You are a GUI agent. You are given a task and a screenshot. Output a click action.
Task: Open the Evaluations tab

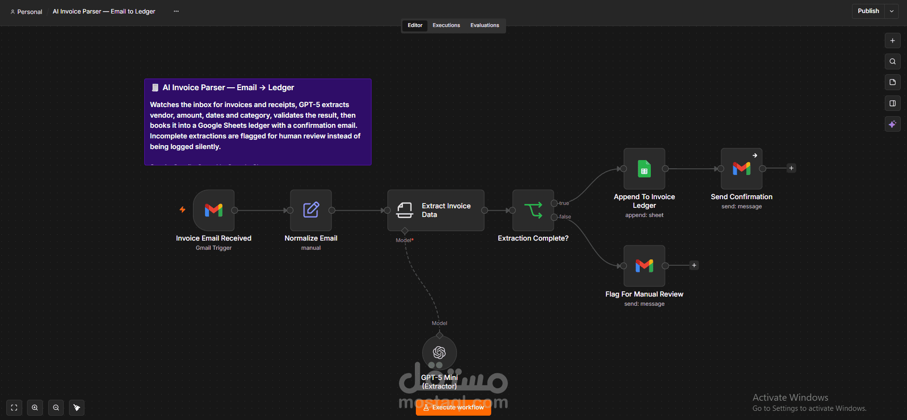click(x=485, y=26)
